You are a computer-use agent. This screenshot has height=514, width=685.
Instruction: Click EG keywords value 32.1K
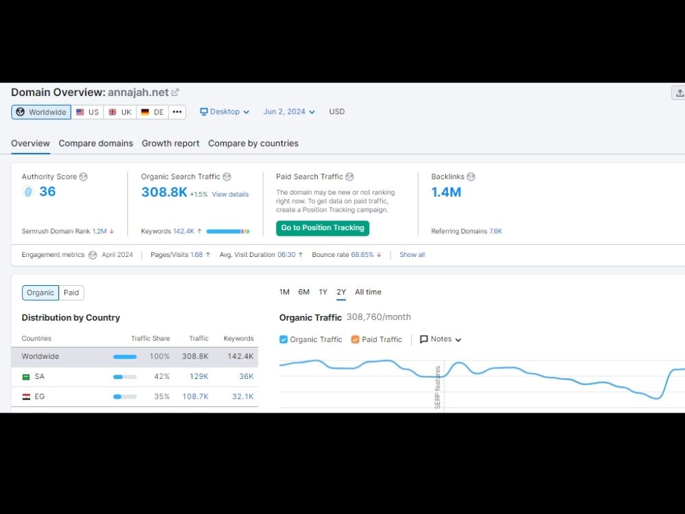point(242,396)
